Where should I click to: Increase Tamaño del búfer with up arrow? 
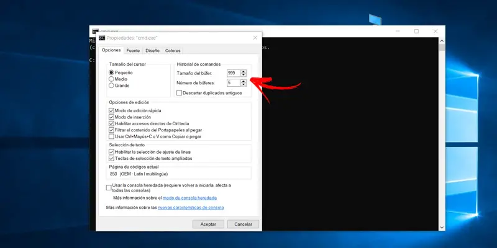point(244,71)
